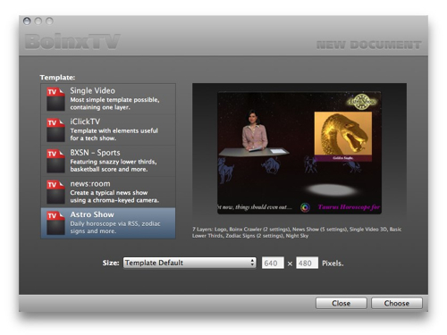Select the Astro Show template title
The height and width of the screenshot is (335, 447).
(x=92, y=214)
